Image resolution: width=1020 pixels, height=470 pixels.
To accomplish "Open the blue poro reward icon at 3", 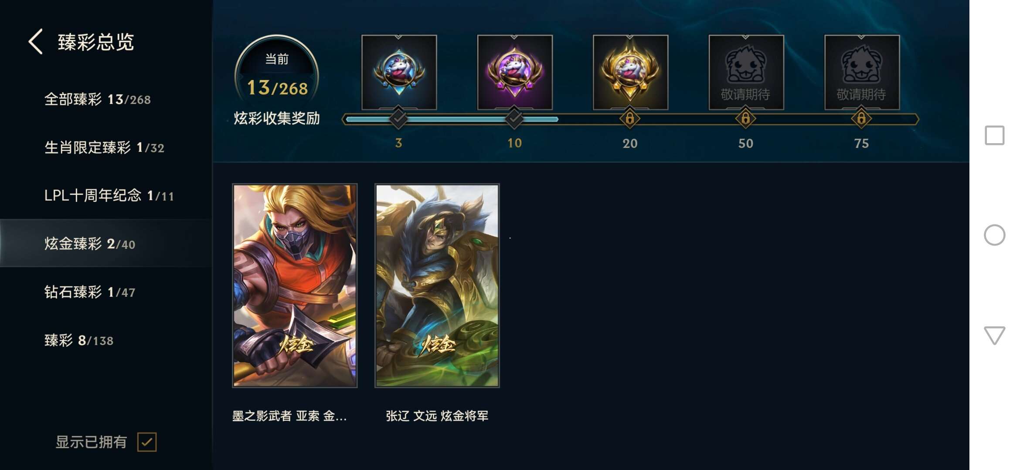I will coord(399,72).
